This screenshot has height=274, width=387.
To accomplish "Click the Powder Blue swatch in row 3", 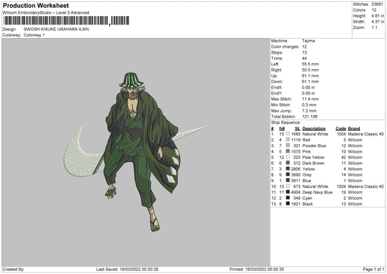I will [x=288, y=145].
